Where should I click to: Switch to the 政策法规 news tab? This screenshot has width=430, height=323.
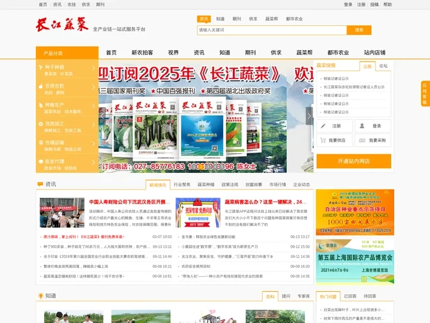coord(230,185)
